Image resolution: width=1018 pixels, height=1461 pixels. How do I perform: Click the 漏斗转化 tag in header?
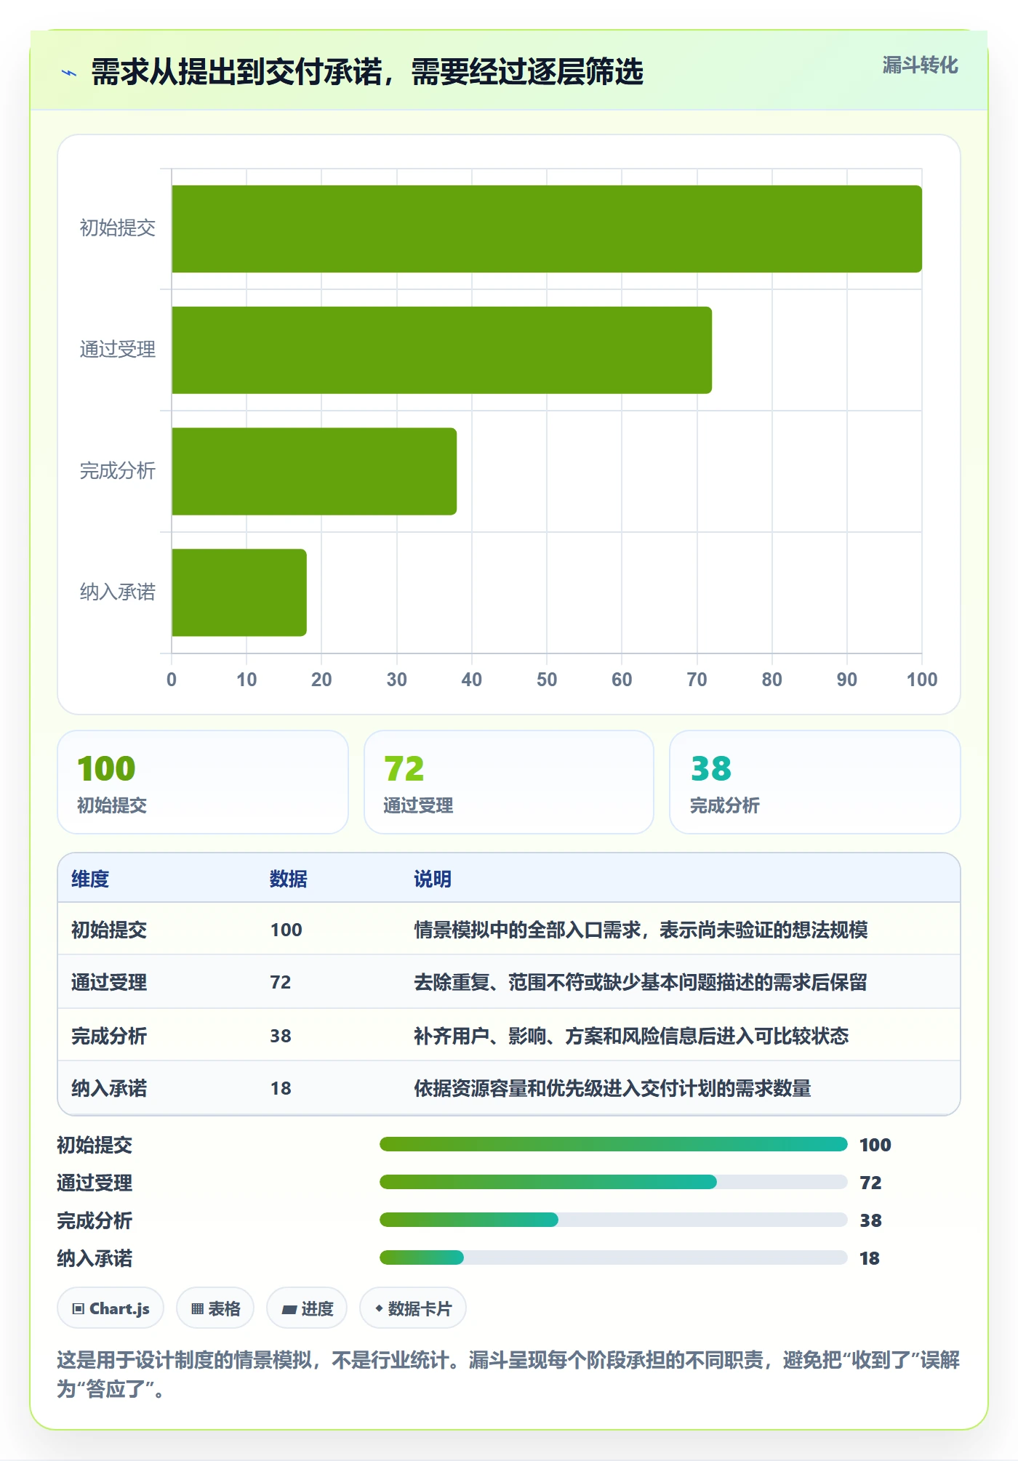click(920, 65)
